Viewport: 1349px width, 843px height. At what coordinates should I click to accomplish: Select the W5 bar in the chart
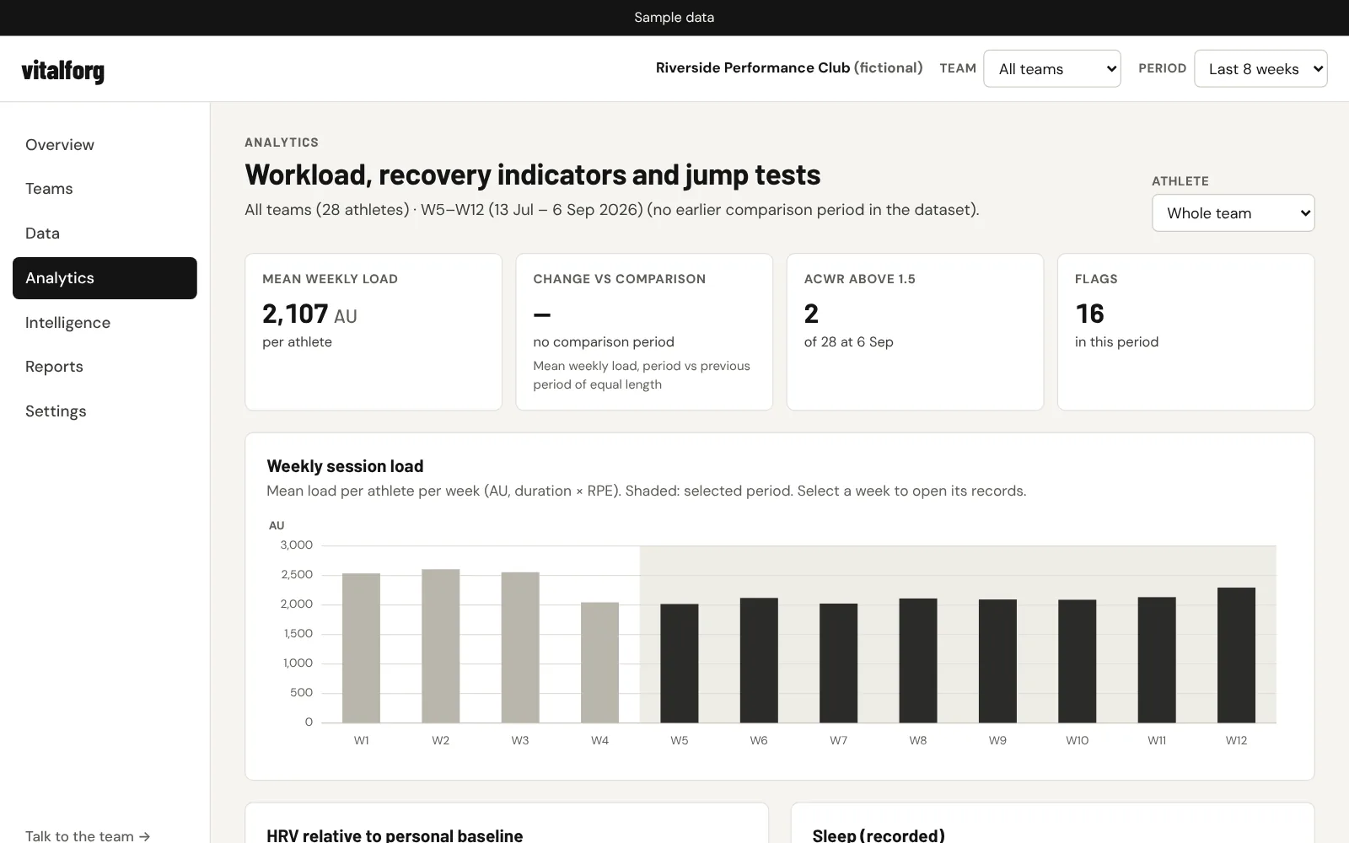coord(680,663)
